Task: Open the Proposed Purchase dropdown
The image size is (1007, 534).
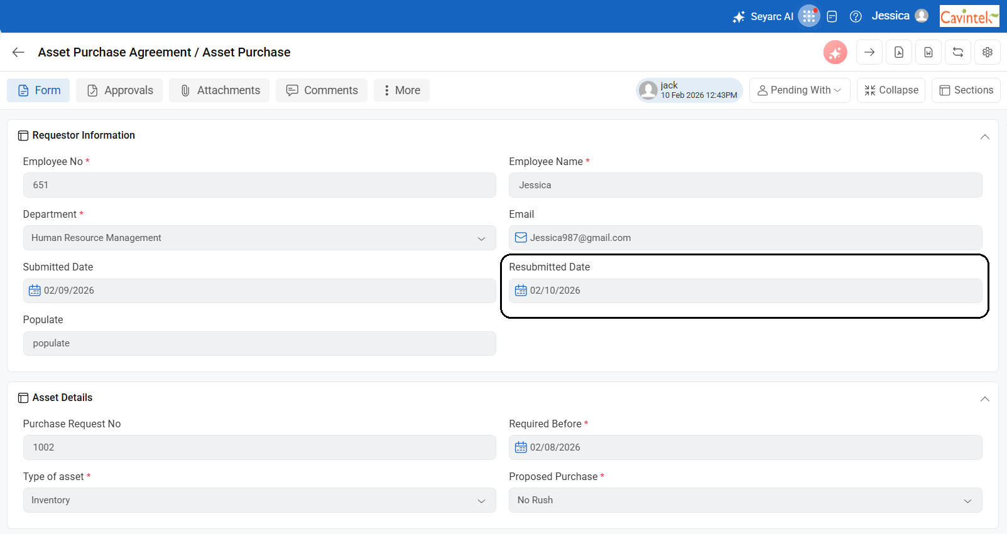Action: (x=744, y=500)
